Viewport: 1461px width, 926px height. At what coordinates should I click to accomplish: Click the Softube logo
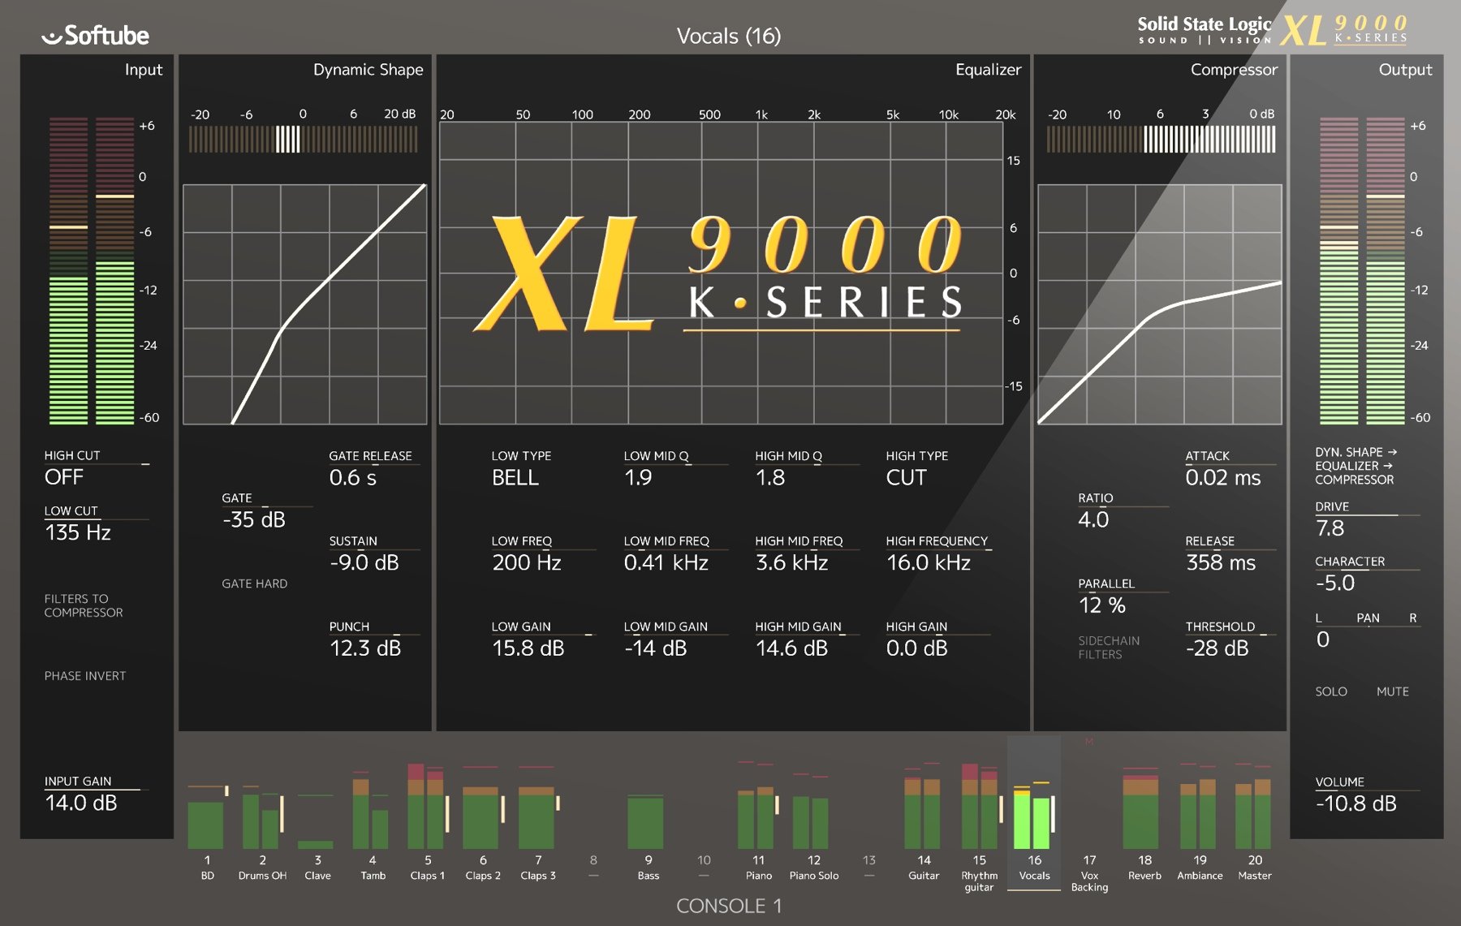(x=97, y=36)
